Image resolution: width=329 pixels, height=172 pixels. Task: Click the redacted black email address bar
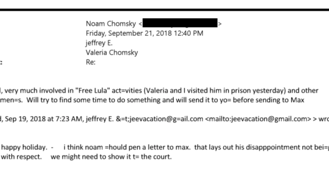pyautogui.click(x=180, y=23)
